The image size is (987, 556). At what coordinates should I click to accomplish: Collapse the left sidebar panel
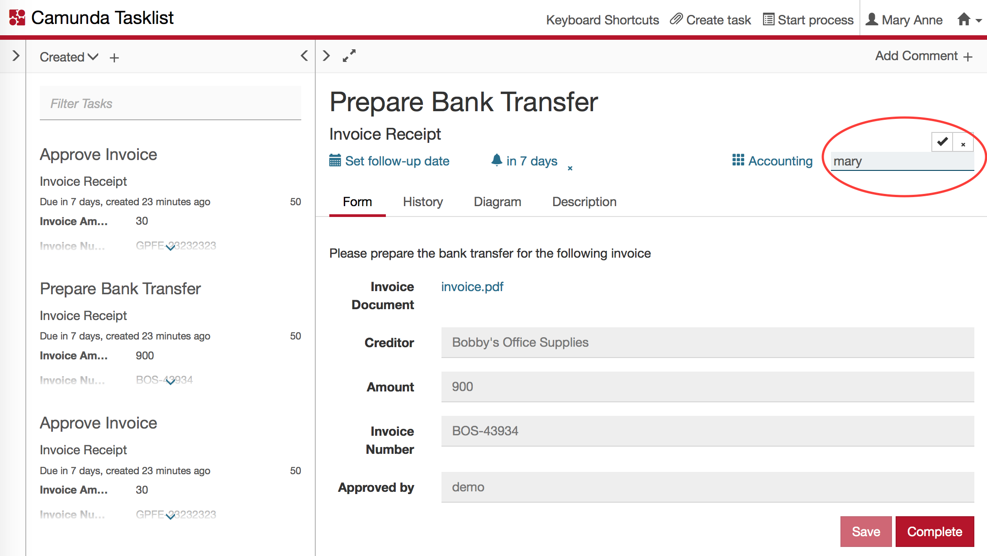click(x=305, y=56)
